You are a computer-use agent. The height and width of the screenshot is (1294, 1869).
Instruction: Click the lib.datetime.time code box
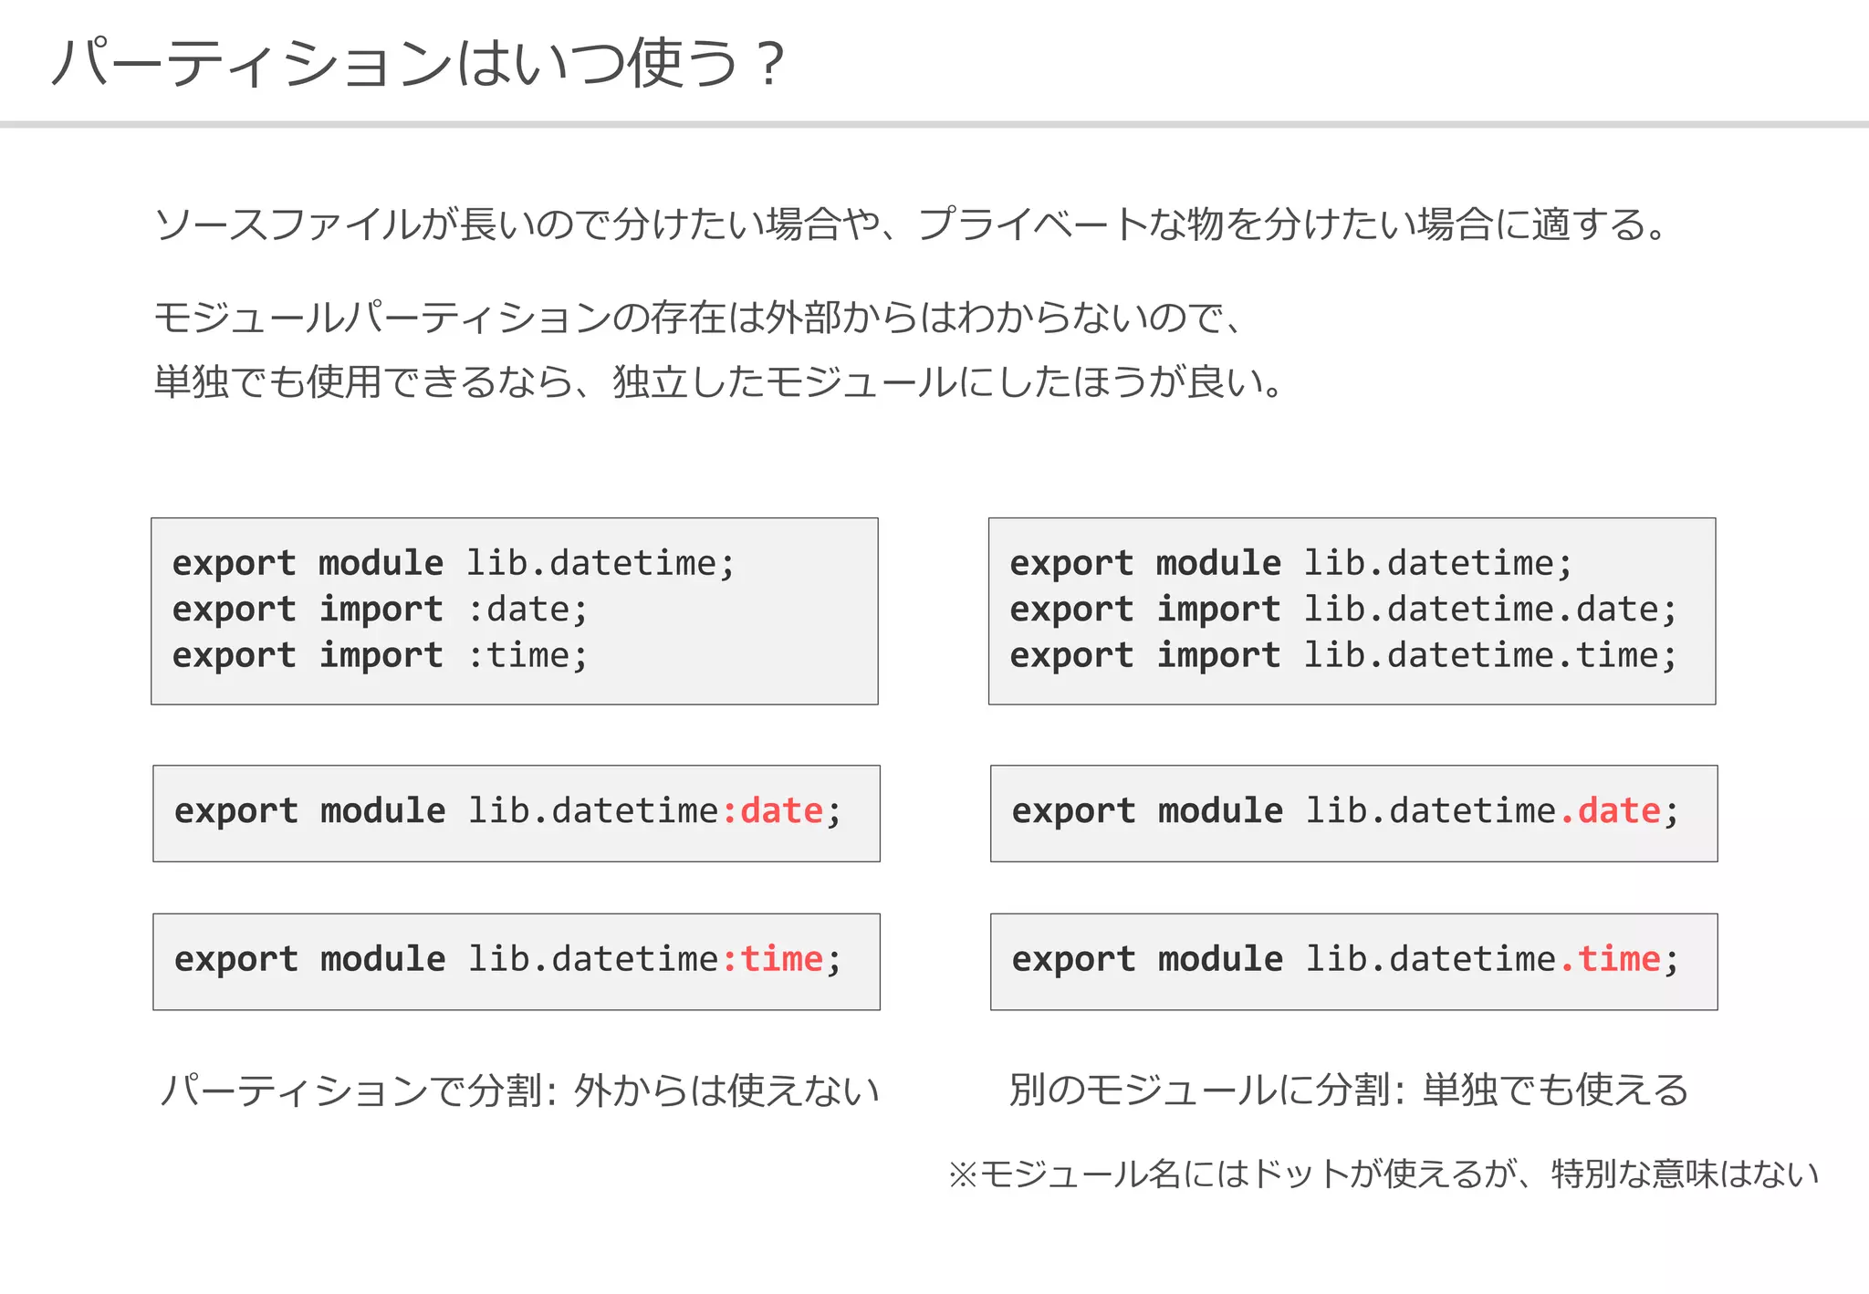[1354, 962]
